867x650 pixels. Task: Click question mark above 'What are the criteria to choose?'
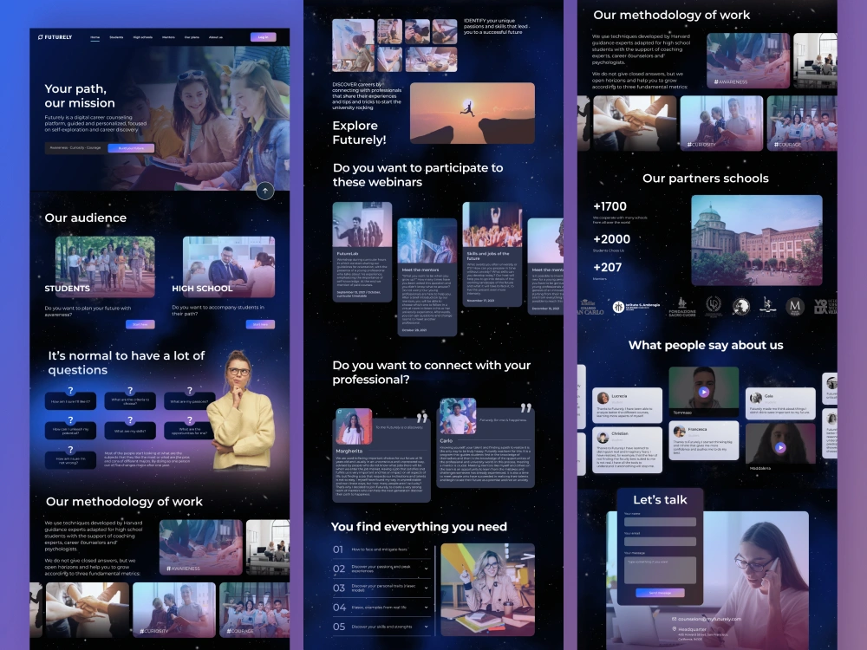tap(130, 390)
